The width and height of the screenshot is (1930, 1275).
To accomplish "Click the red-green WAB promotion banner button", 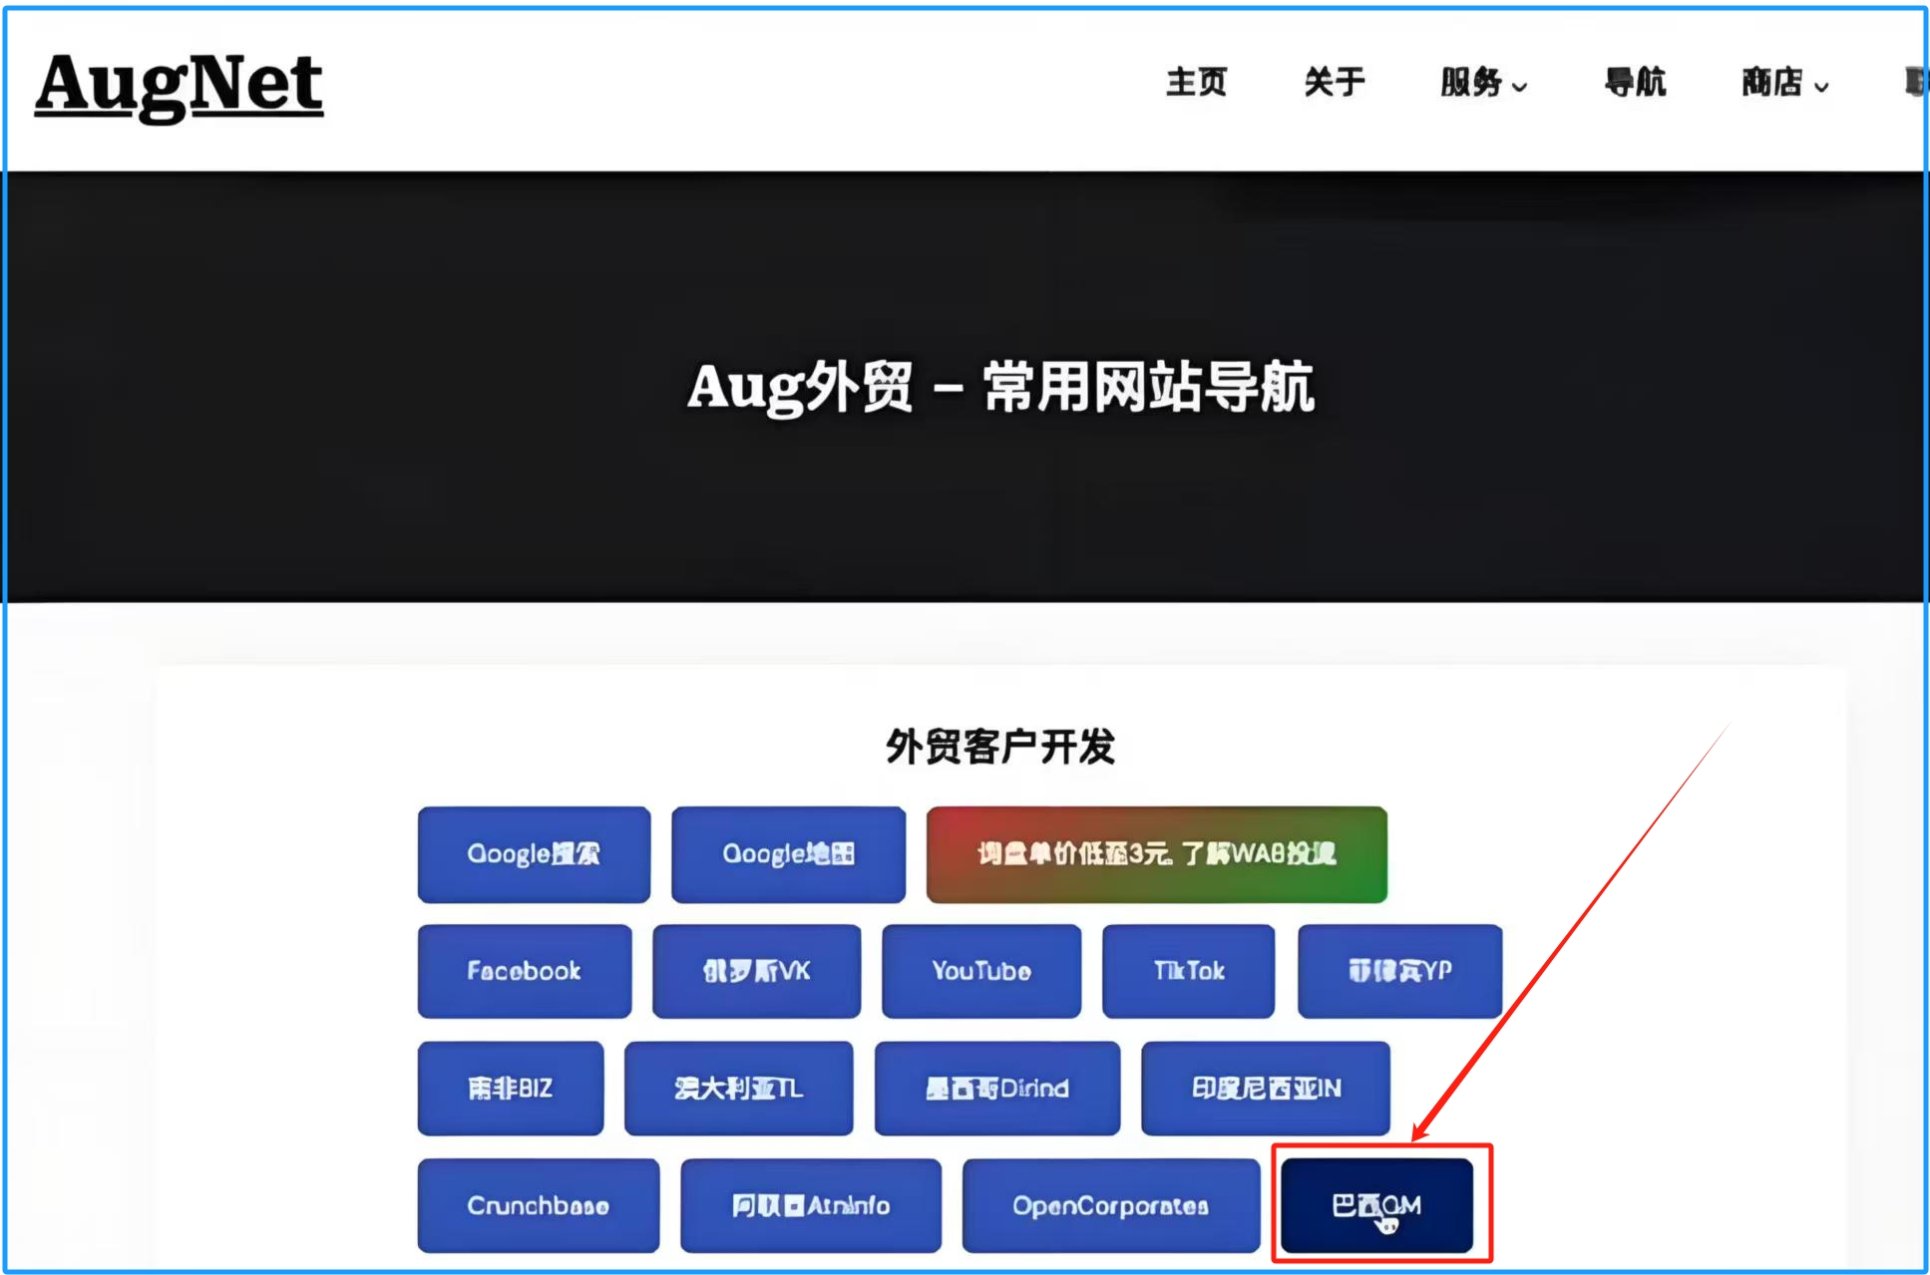I will tap(1156, 854).
